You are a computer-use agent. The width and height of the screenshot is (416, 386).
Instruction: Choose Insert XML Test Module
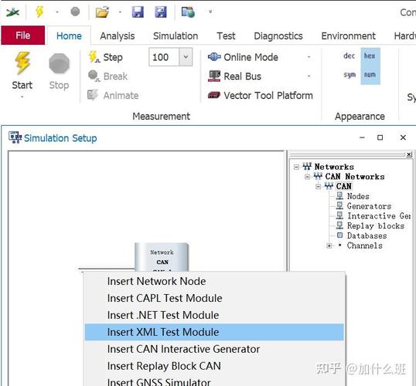(214, 332)
